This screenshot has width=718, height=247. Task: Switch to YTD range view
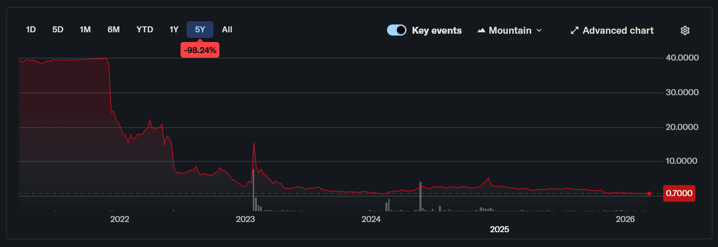coord(144,30)
